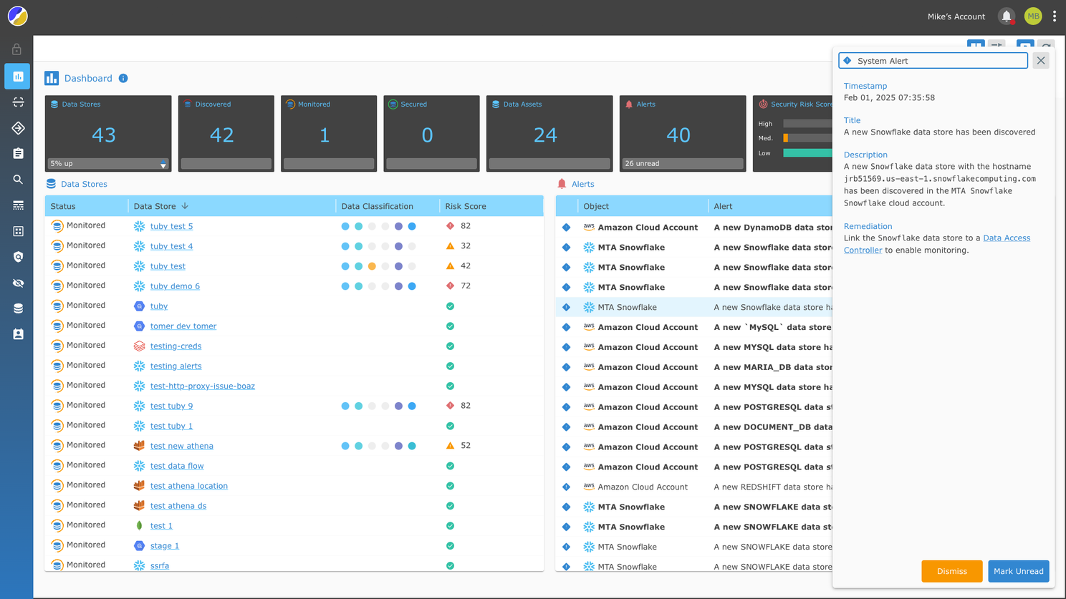Open the magnifier search icon in sidebar
This screenshot has height=599, width=1066.
[17, 180]
